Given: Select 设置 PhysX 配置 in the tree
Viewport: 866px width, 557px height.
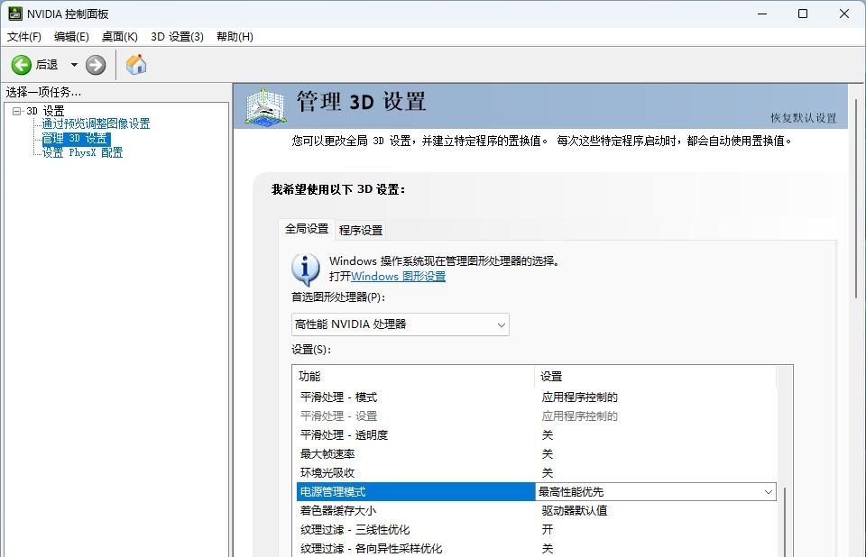Looking at the screenshot, I should 83,152.
